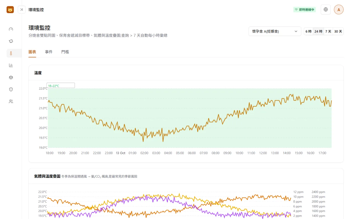Open the dashboard gauge icon in sidebar

pos(11,29)
